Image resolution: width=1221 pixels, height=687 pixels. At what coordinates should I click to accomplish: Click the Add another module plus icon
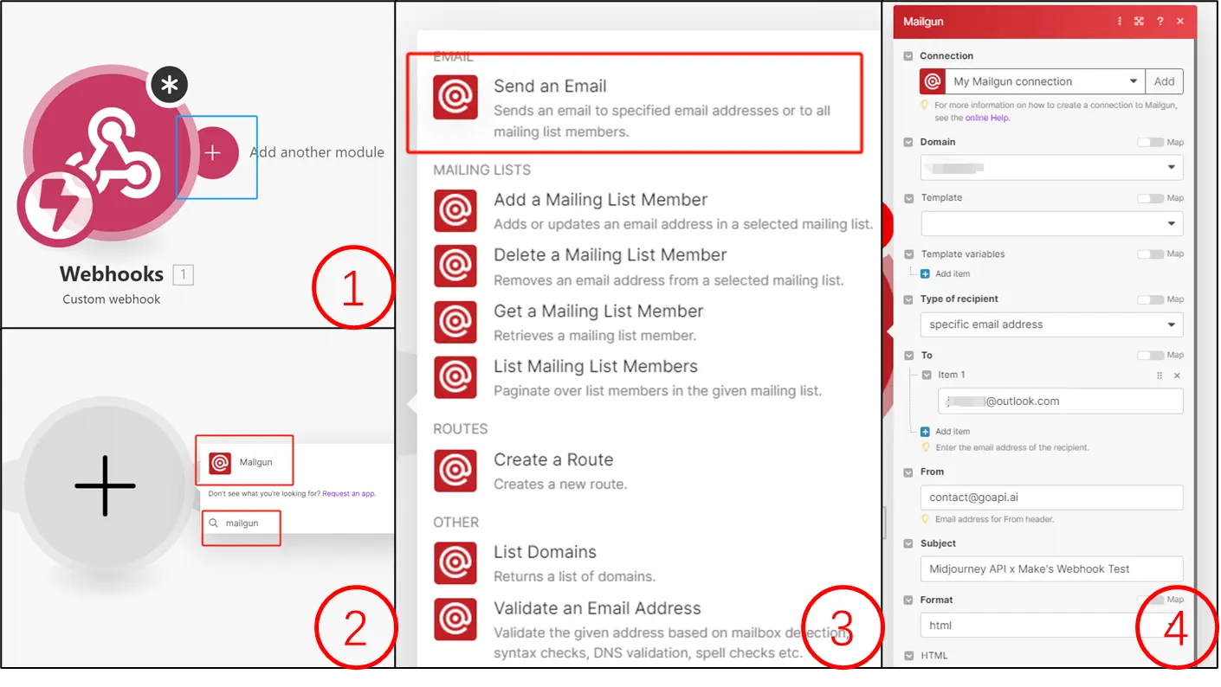tap(214, 152)
